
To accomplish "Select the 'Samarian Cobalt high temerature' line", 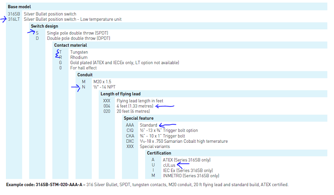I will (x=184, y=141).
